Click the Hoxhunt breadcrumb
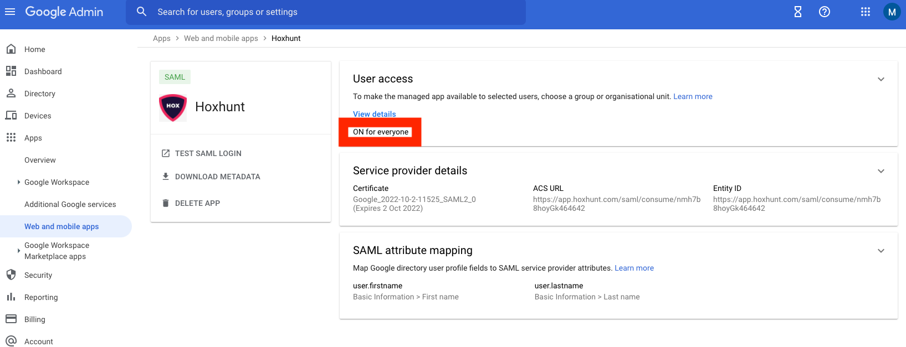 tap(286, 38)
